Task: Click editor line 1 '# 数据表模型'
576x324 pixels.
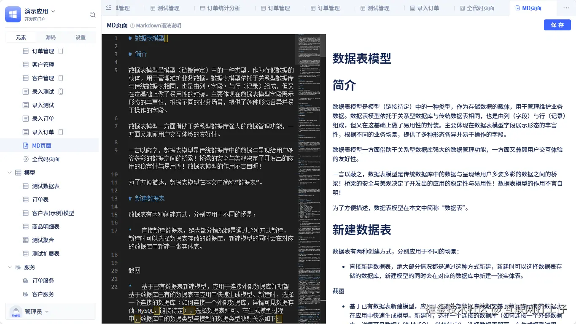Action: point(147,38)
